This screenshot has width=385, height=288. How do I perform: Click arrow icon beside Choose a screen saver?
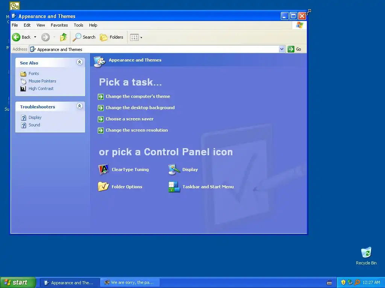(101, 119)
